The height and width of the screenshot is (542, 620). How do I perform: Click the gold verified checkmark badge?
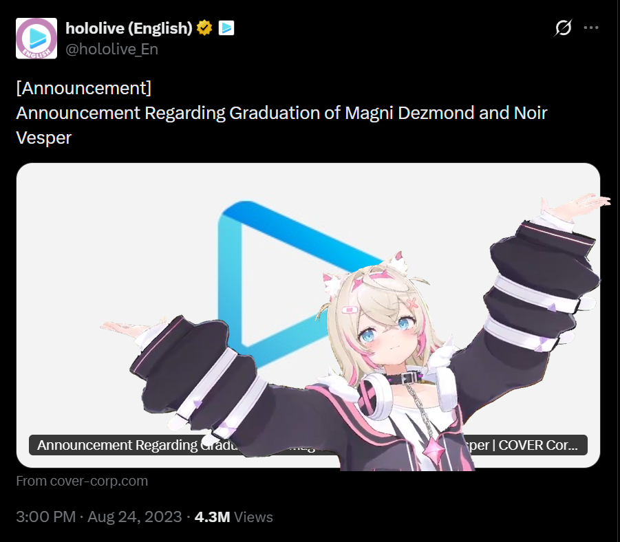204,28
